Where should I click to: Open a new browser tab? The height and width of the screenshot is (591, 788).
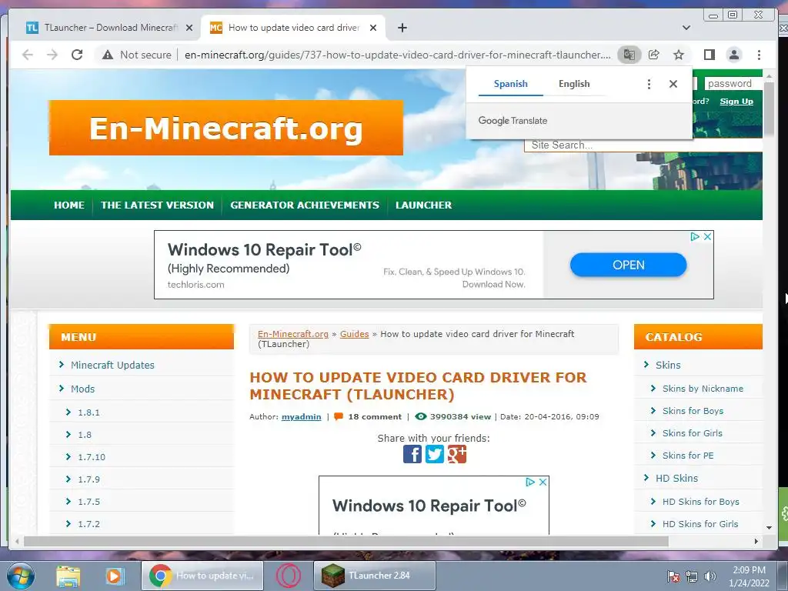pyautogui.click(x=402, y=28)
